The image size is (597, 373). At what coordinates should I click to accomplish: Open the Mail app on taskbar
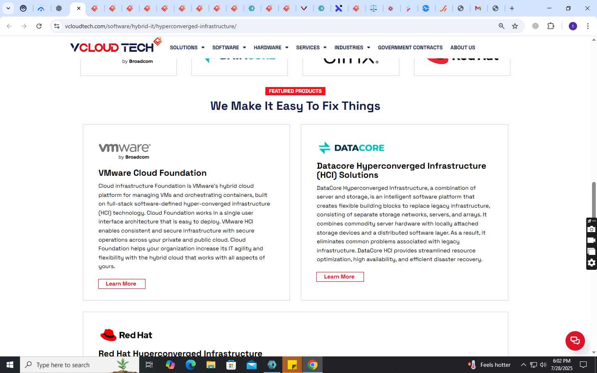coord(252,365)
